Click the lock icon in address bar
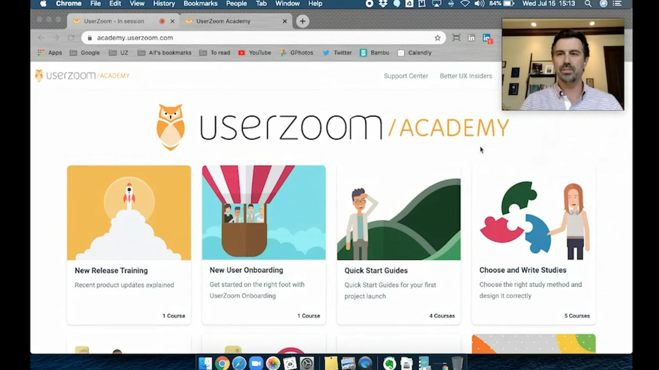Screen dimensions: 659x370 click(90, 38)
